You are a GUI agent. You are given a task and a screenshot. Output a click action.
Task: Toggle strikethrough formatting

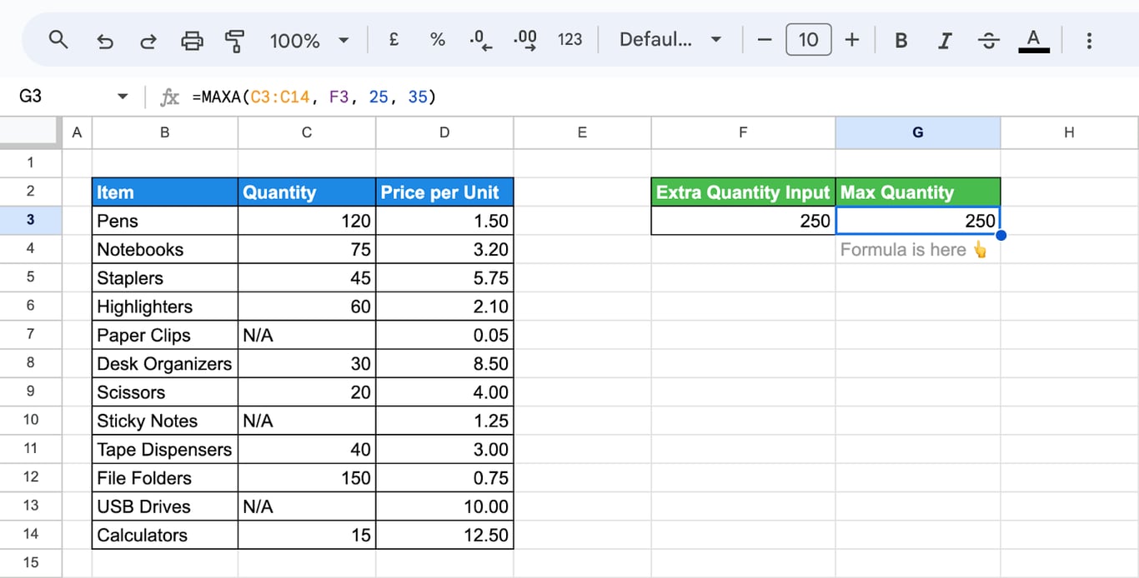click(x=989, y=40)
